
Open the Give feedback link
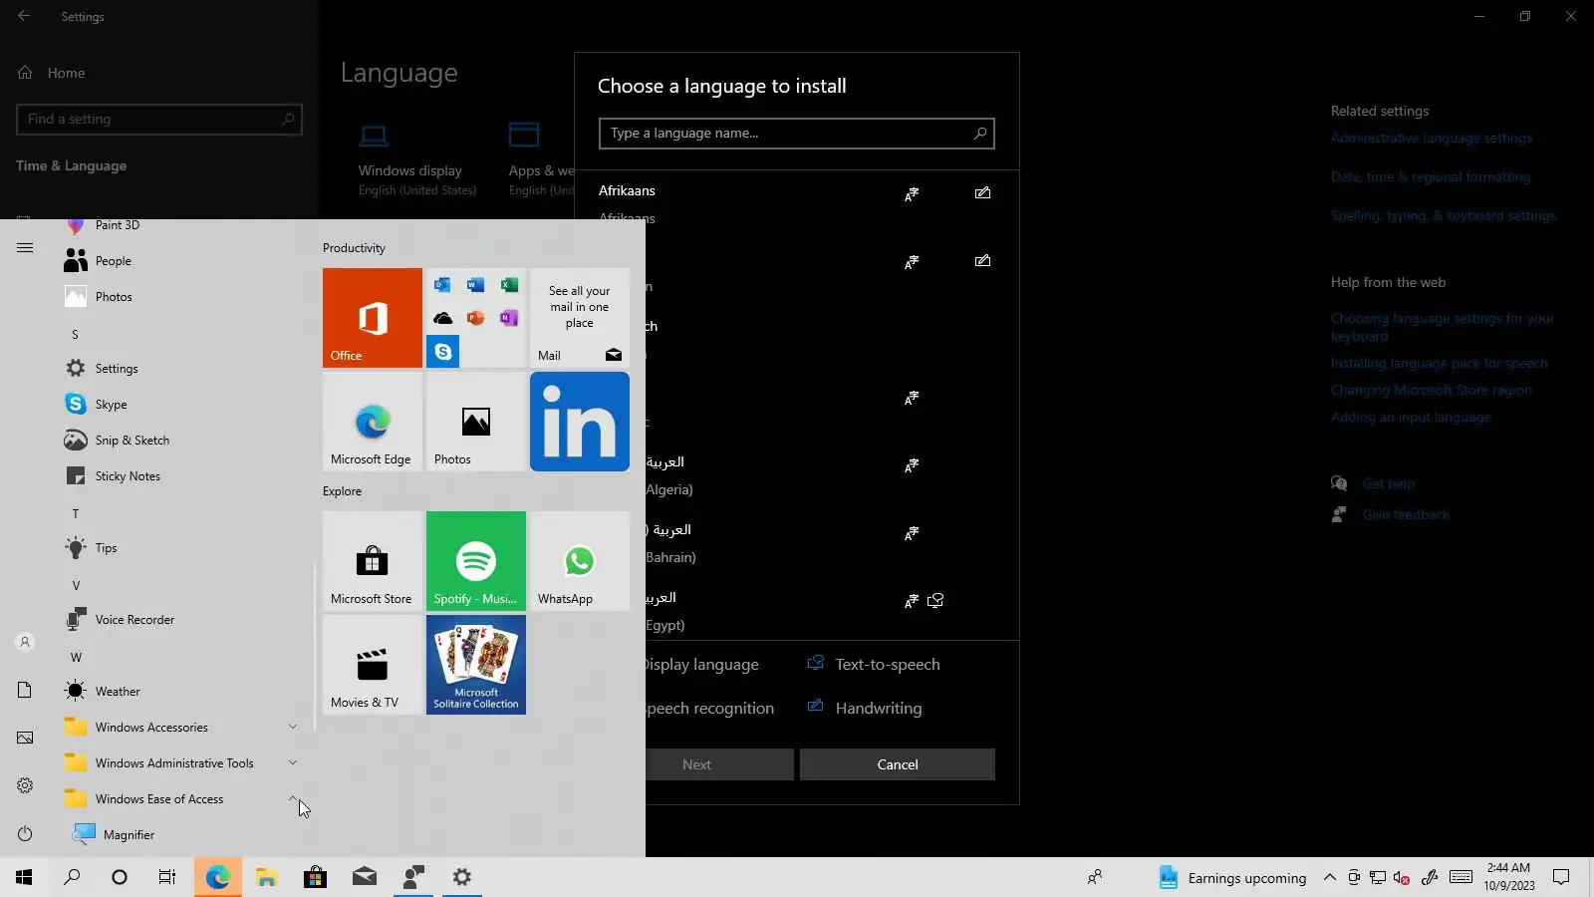coord(1406,515)
